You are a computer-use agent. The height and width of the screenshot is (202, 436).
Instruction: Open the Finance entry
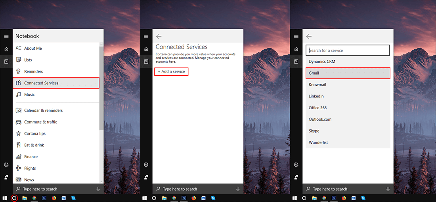(56, 157)
